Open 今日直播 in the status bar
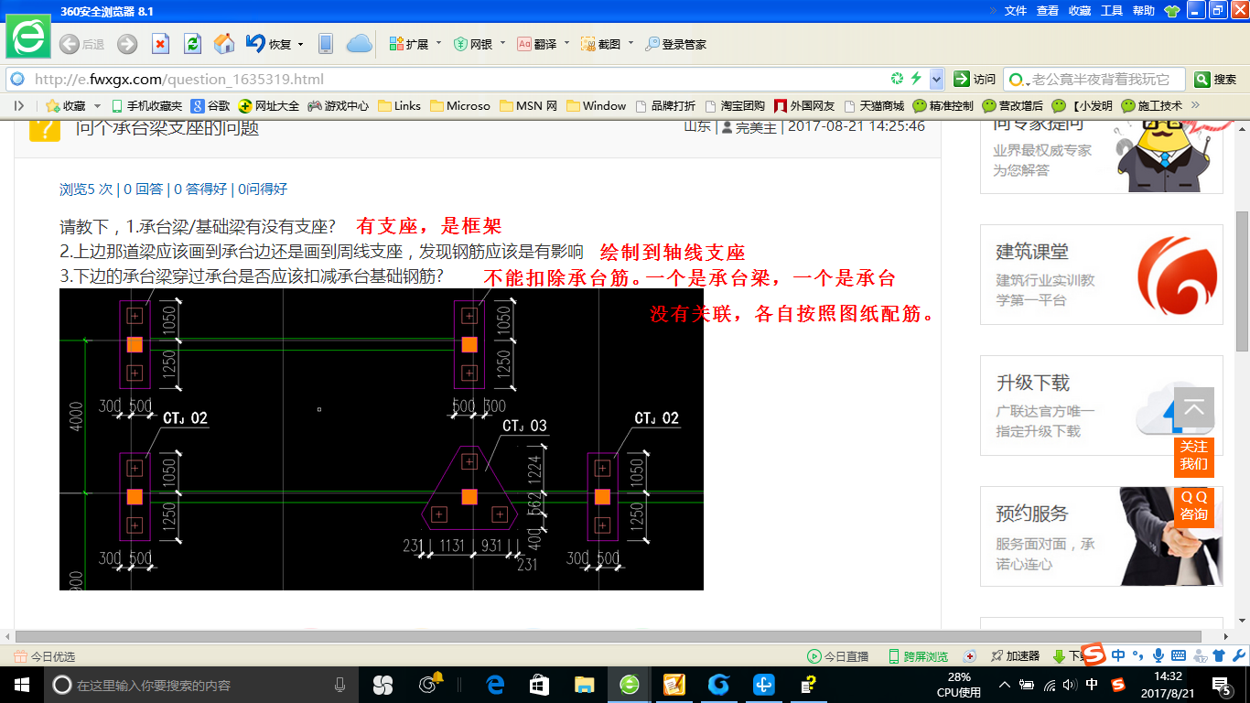Image resolution: width=1250 pixels, height=703 pixels. coord(837,656)
